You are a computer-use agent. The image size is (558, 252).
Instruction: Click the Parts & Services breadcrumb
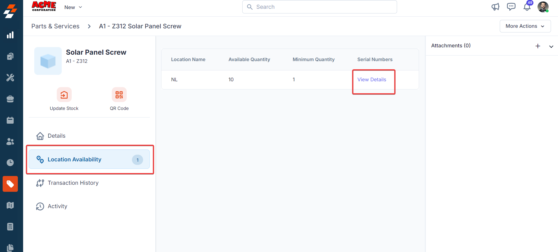click(x=55, y=26)
